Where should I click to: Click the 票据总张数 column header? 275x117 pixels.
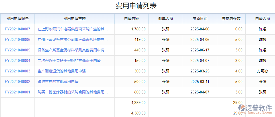[x=231, y=19]
